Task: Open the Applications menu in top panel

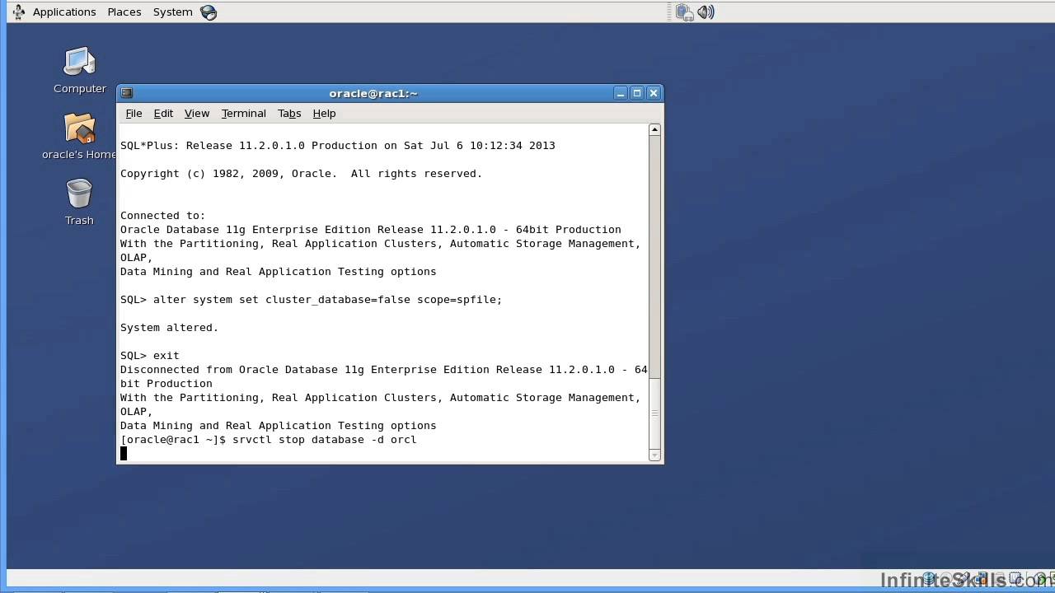Action: 64,12
